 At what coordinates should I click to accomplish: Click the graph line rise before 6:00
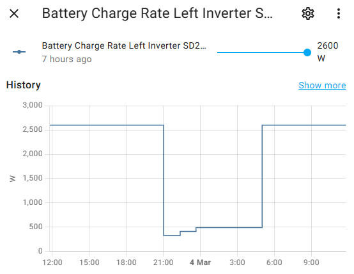(262, 176)
